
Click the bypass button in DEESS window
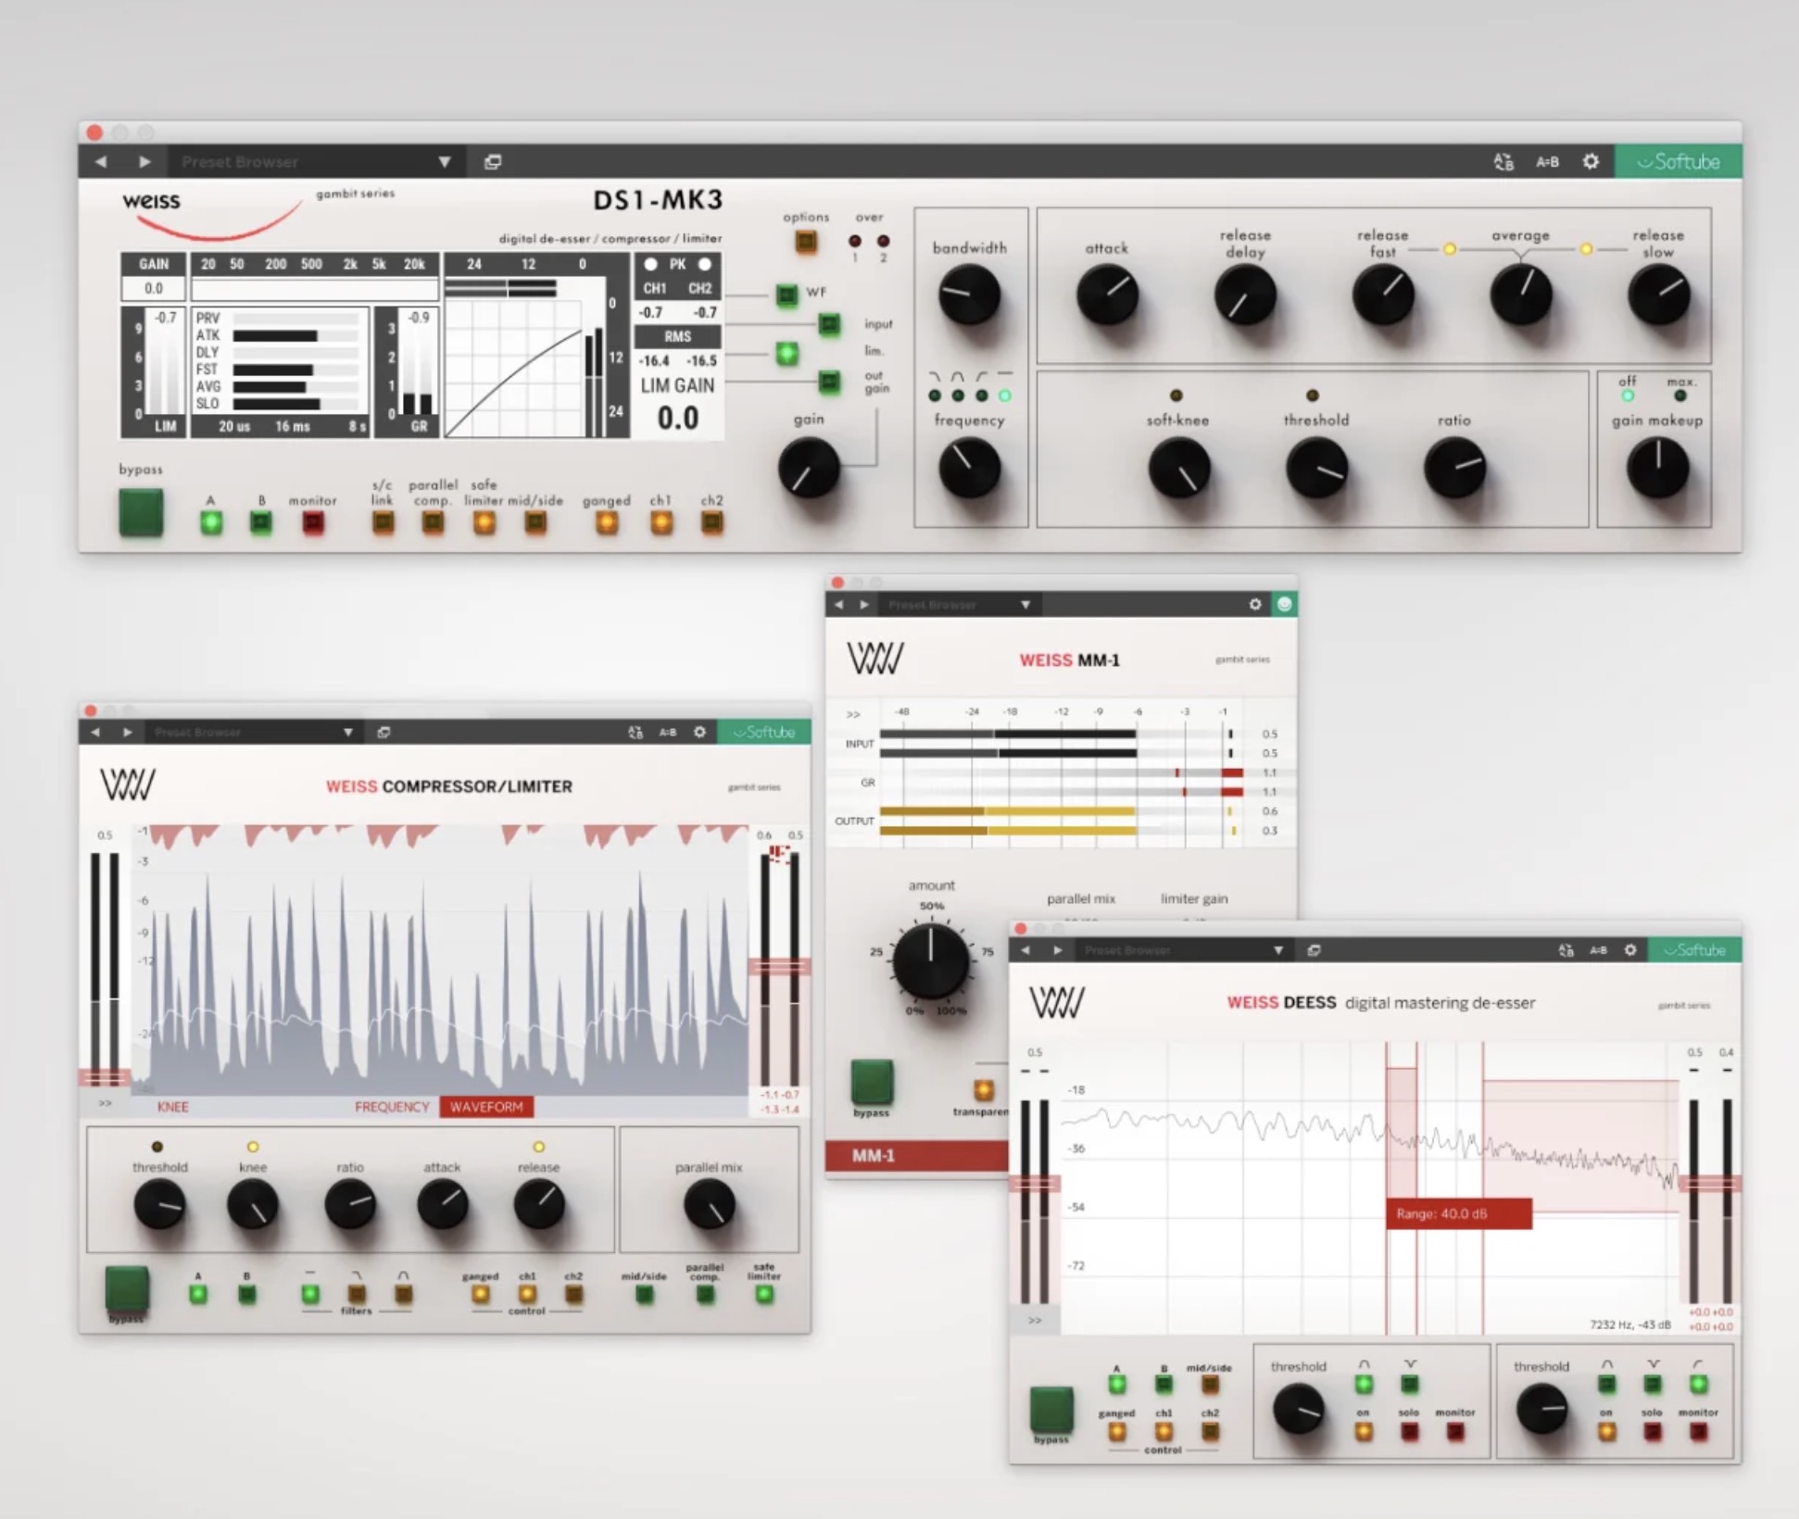1051,1409
